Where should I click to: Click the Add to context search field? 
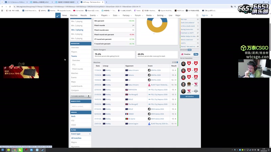[x=81, y=106]
